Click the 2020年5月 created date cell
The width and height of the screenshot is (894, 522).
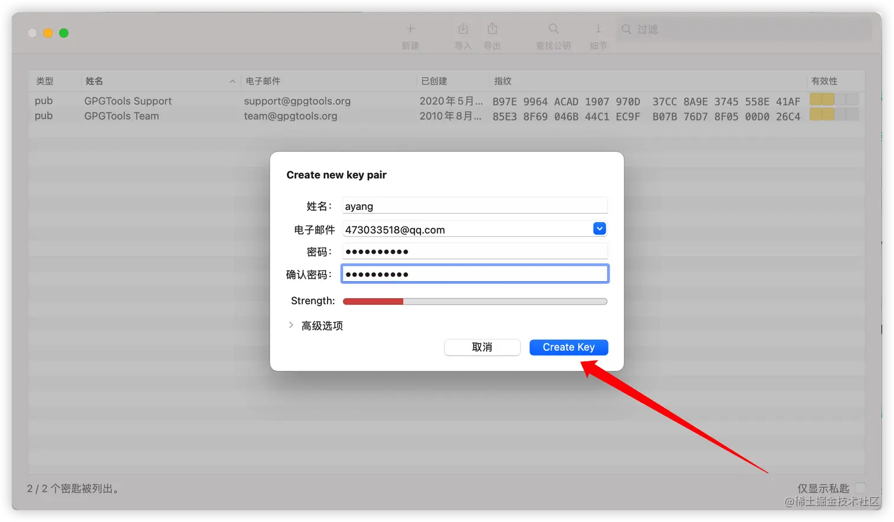[x=451, y=101]
